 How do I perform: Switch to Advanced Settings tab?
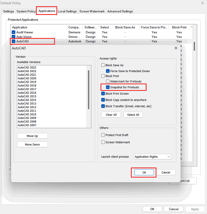point(120,11)
